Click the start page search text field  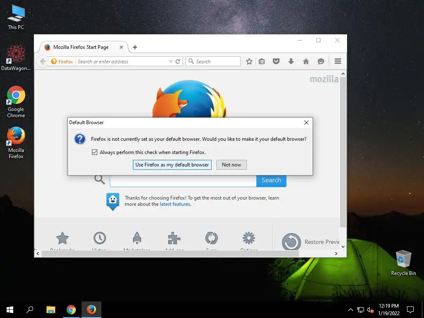[x=183, y=181]
